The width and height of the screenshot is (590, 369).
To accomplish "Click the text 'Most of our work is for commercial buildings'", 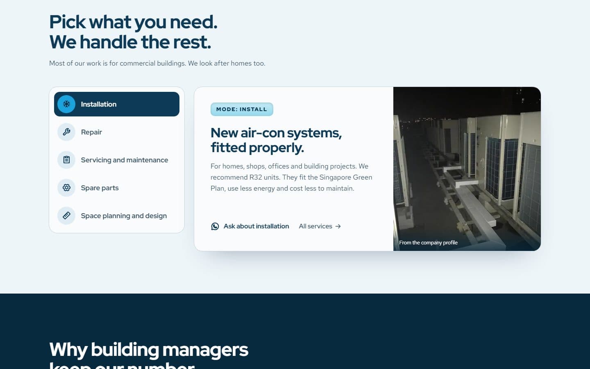I will coord(117,63).
